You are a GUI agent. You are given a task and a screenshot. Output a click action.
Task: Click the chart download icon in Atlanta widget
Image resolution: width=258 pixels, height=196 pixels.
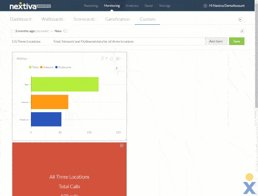pos(117,68)
